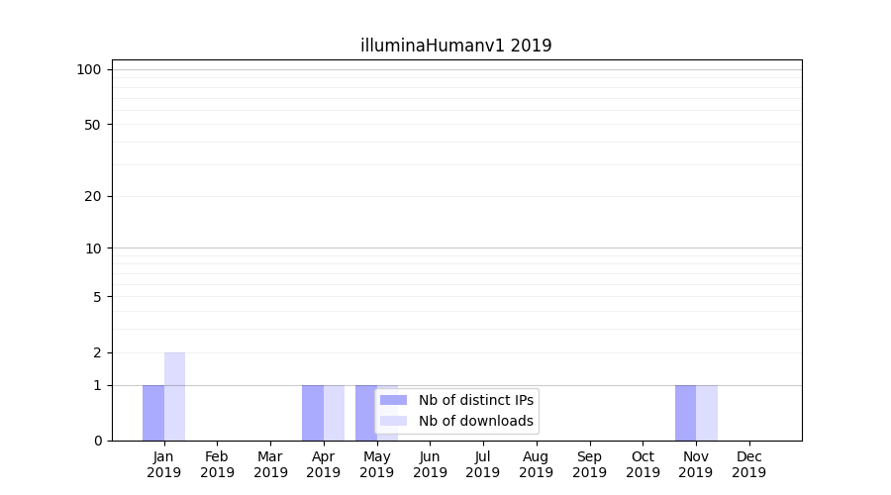Screen dimensions: 891x495
Task: Click the chart title illuminaHumanv1 2019
Action: [455, 46]
